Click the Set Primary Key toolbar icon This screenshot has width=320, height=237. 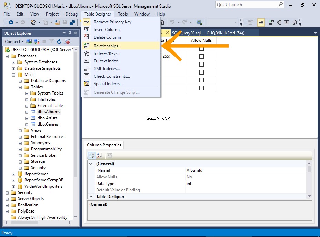(261, 22)
